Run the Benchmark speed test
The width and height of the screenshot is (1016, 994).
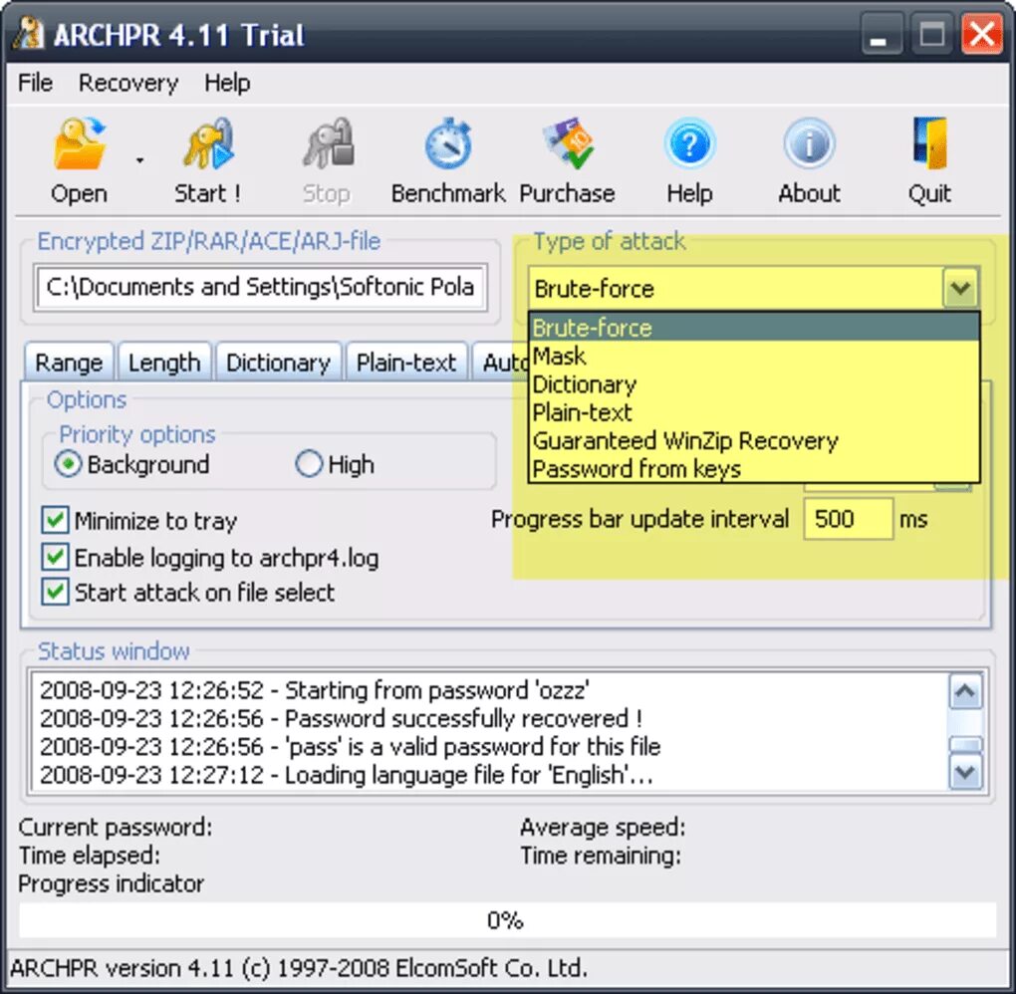tap(448, 160)
